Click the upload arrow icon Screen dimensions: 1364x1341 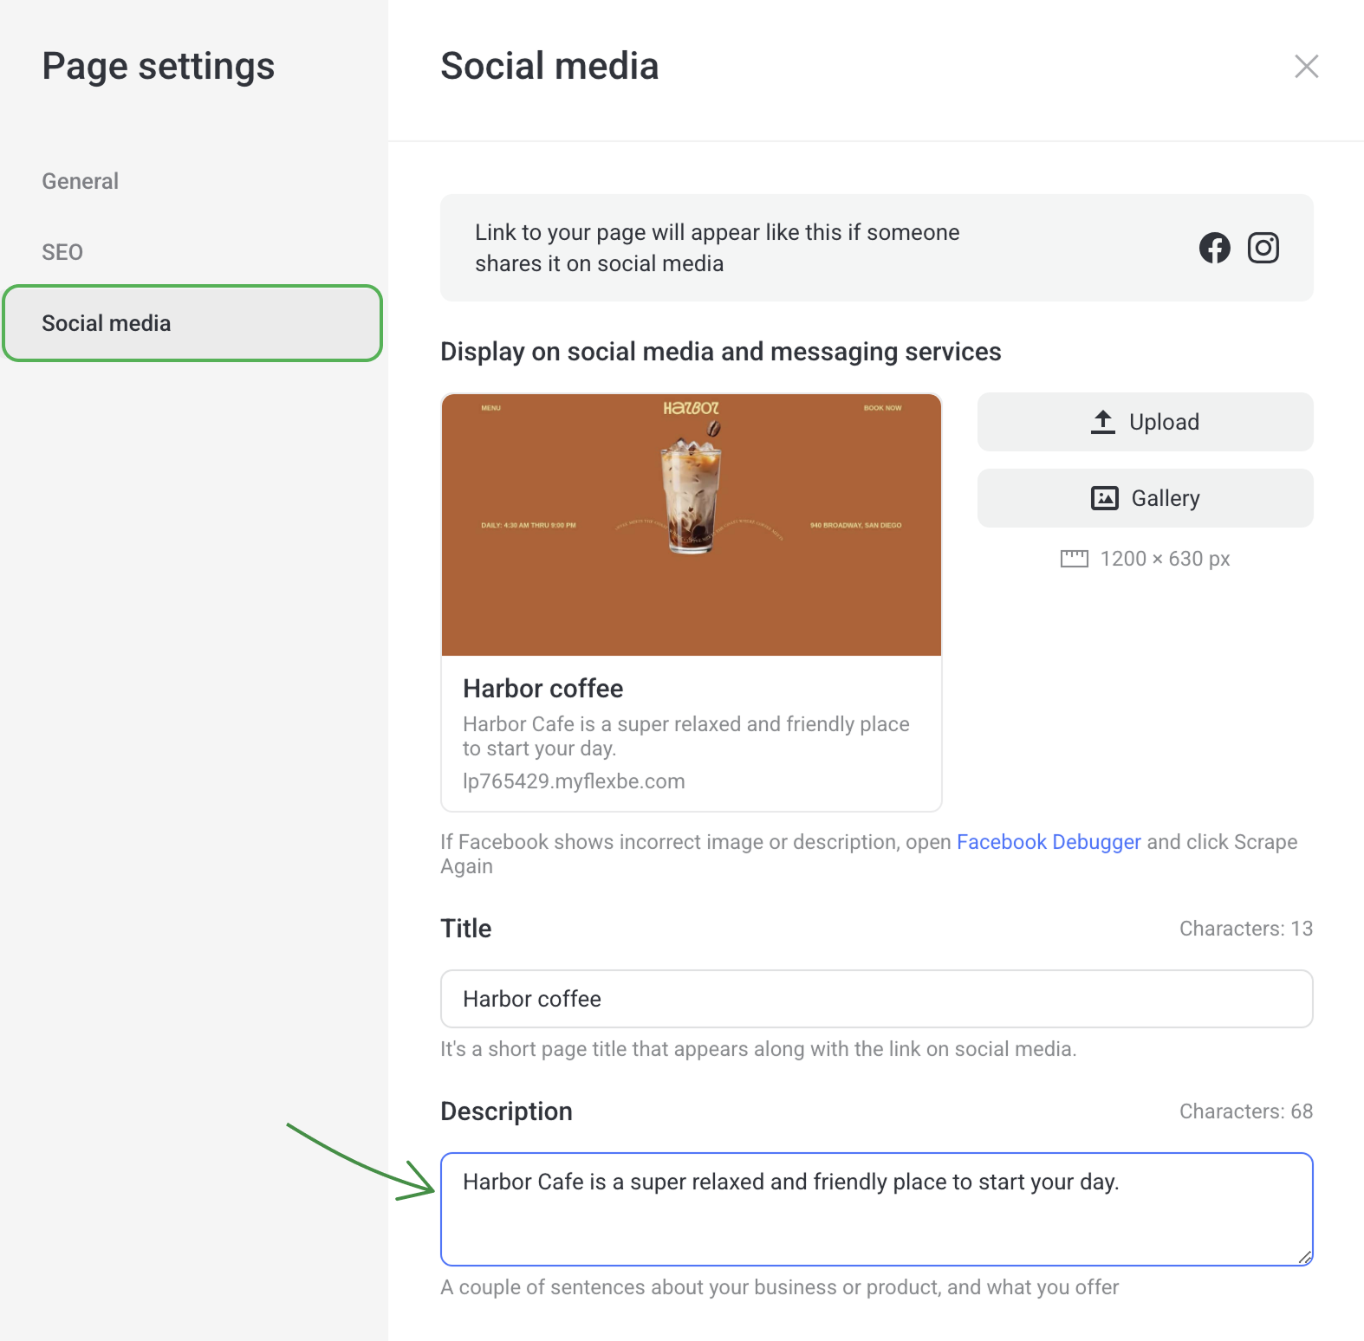point(1102,422)
